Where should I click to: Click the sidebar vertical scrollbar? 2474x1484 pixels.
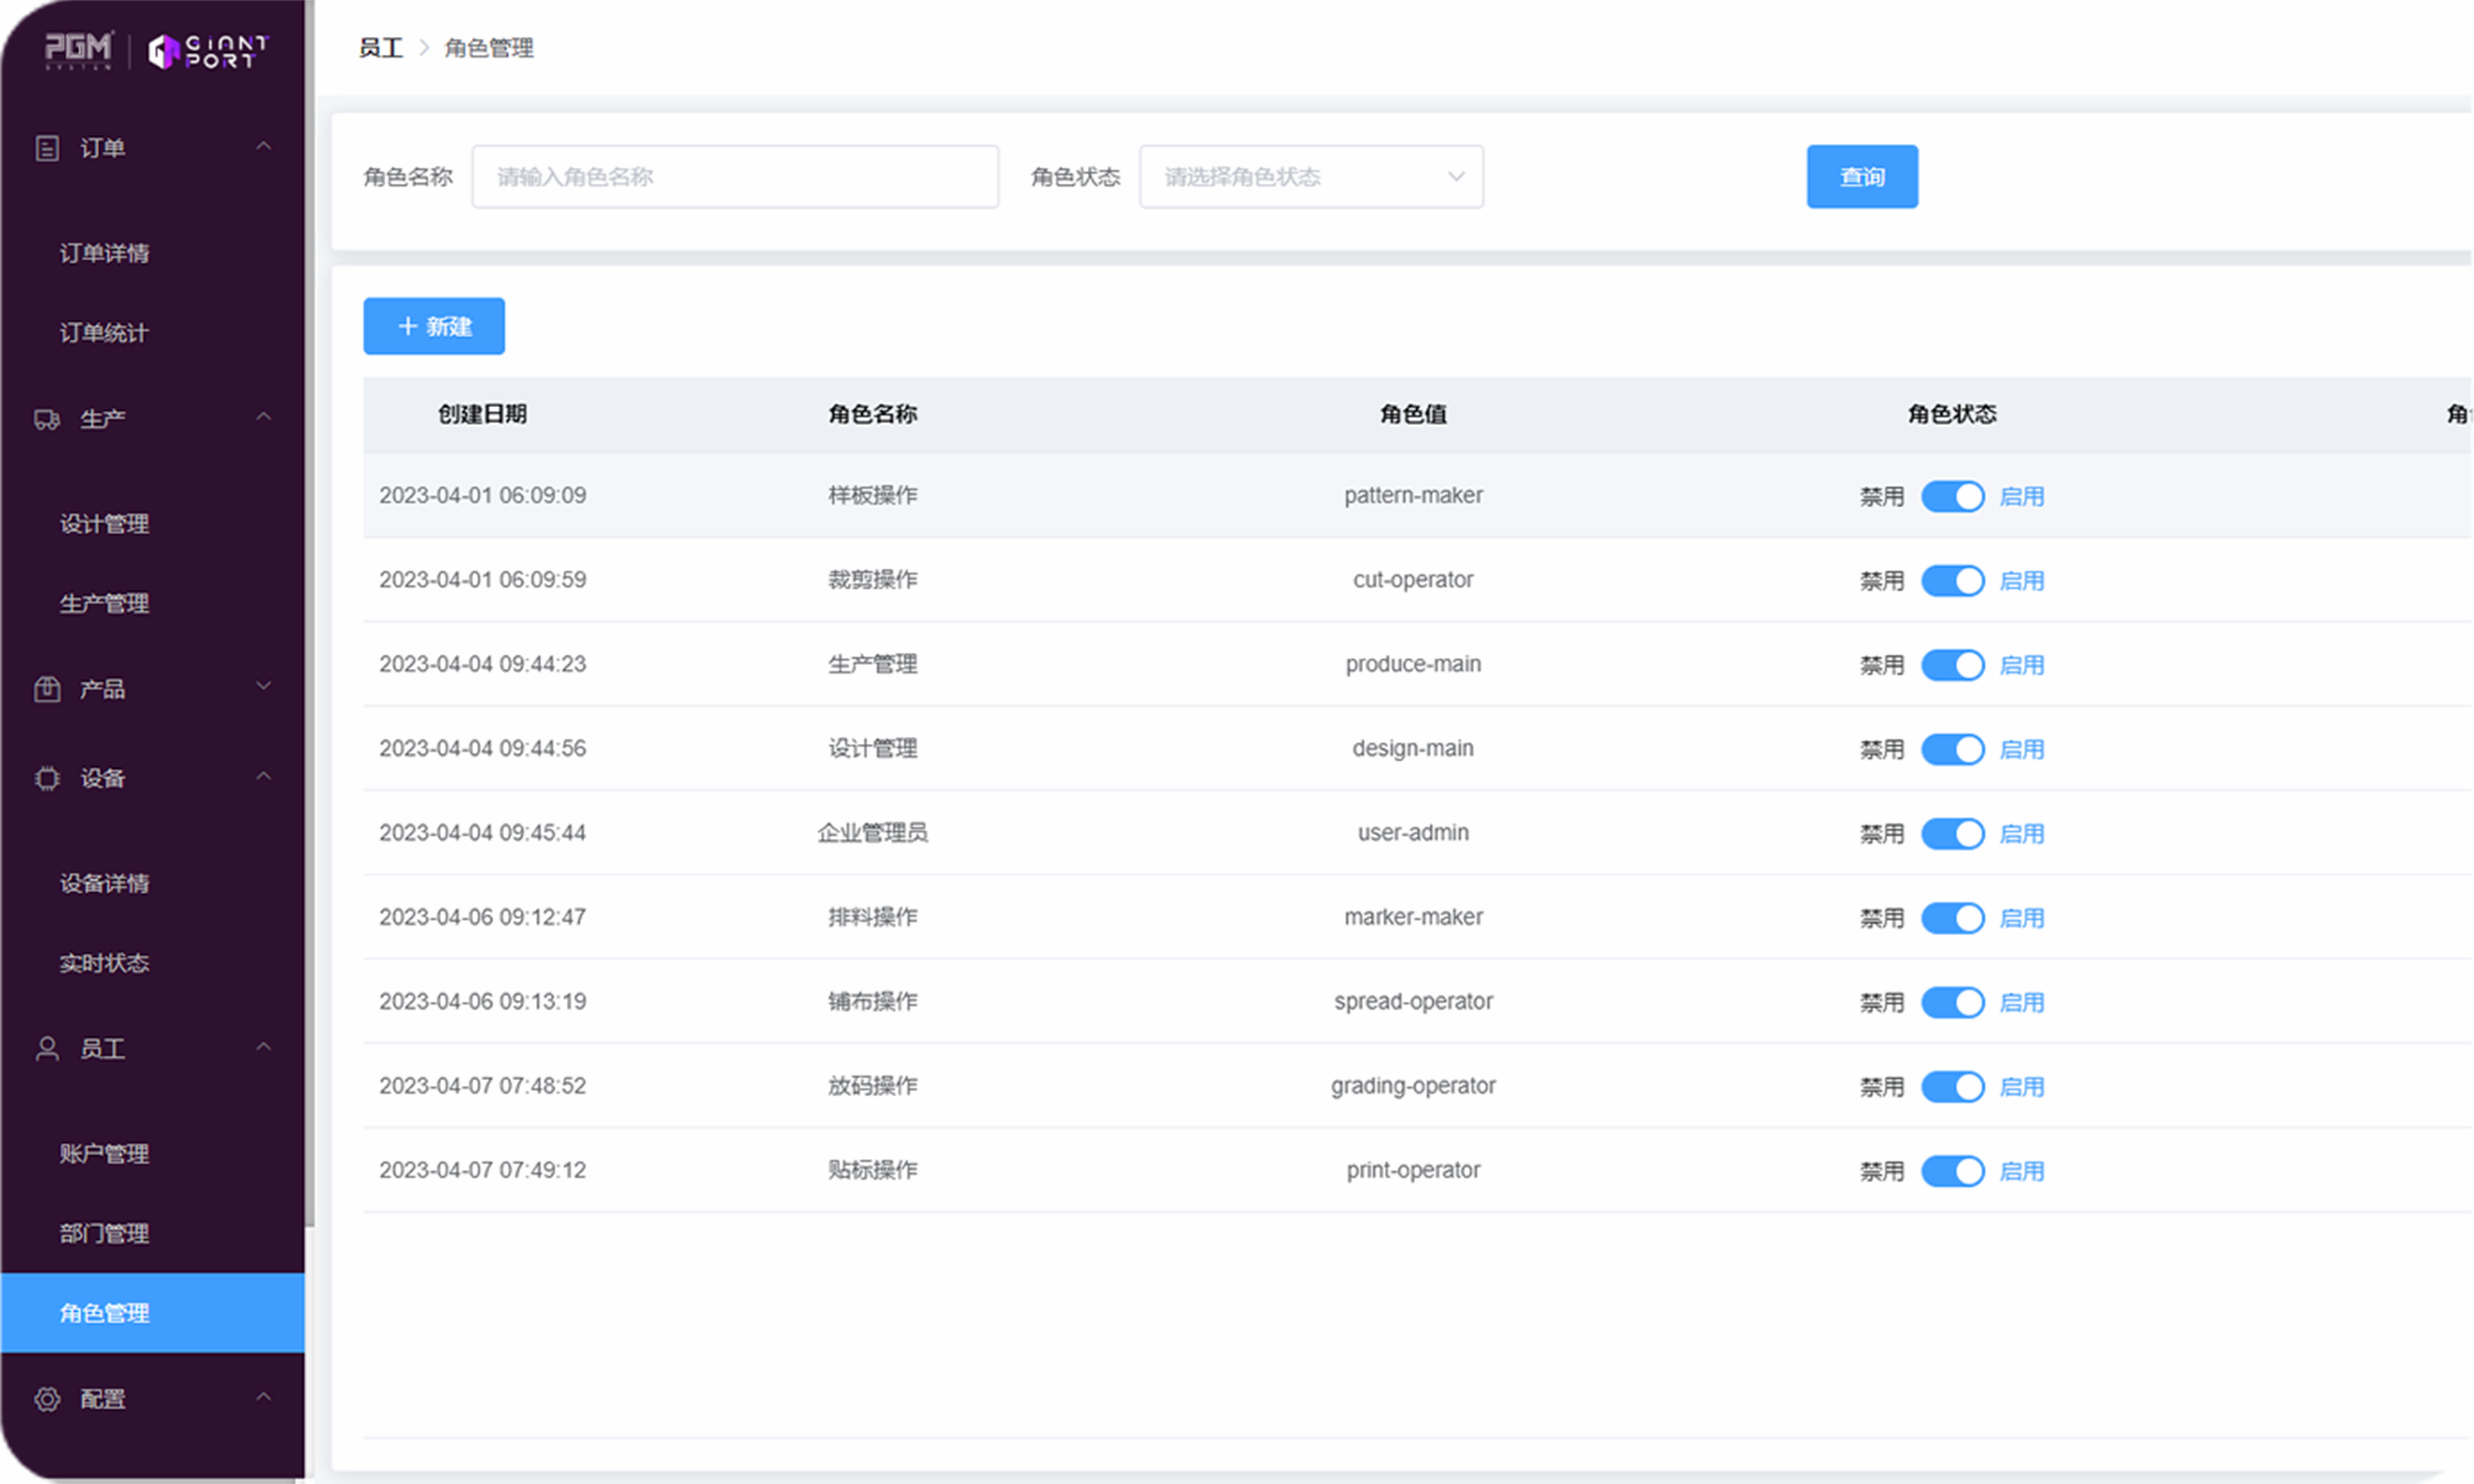(x=310, y=613)
